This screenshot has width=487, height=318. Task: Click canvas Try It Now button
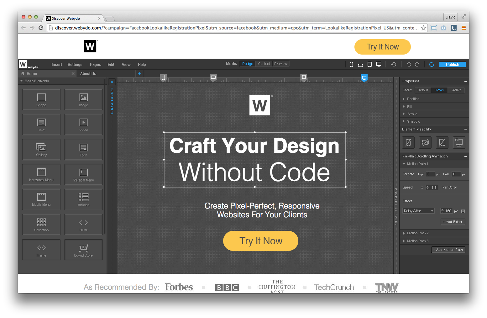(x=260, y=241)
